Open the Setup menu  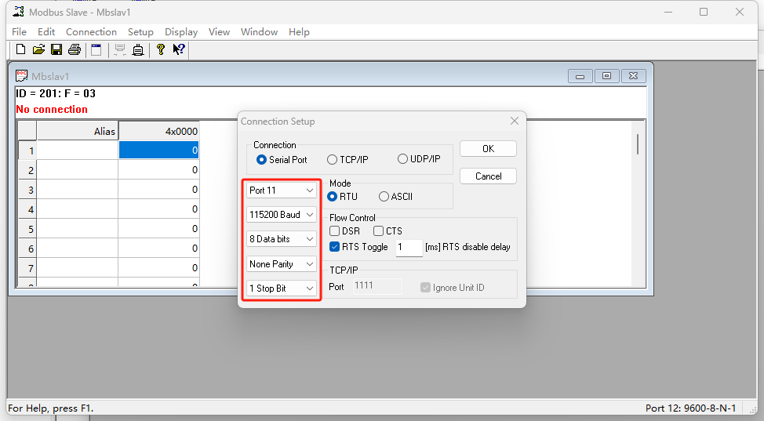(x=140, y=32)
